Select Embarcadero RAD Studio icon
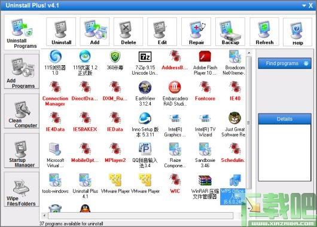Screen dimensions: 317x227 pos(175,87)
